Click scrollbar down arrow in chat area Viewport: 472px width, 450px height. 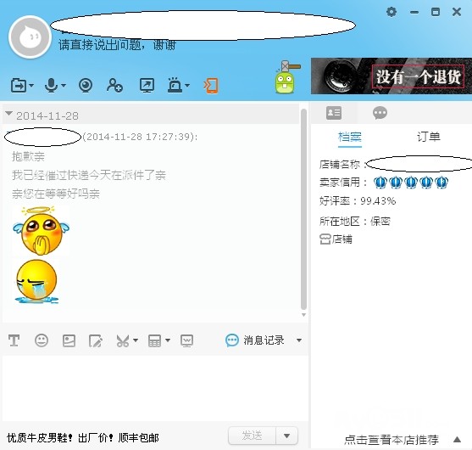(x=303, y=315)
